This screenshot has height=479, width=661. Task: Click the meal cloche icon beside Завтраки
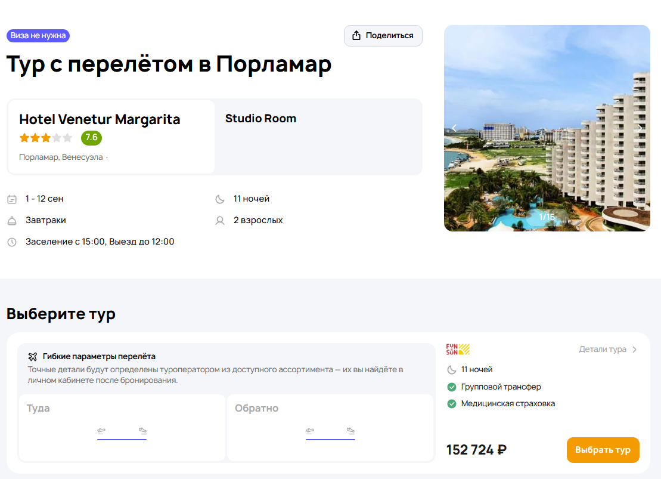[12, 221]
